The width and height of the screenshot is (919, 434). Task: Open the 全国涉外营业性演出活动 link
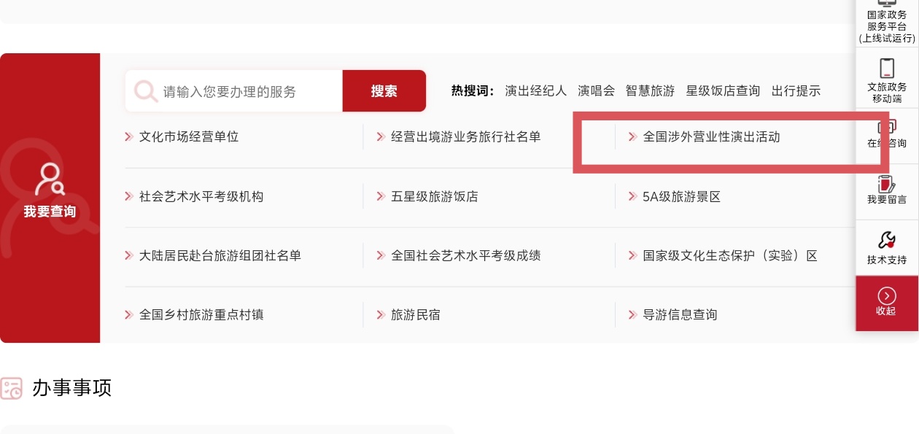[x=711, y=136]
